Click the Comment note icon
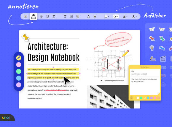 point(26,17)
